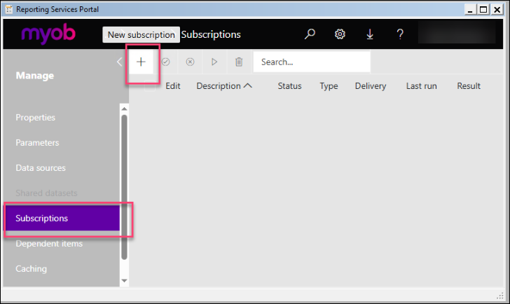Click the run now play icon
Viewport: 510px width, 304px height.
tap(214, 62)
